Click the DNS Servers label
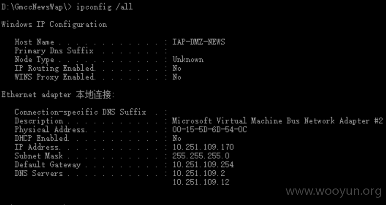The width and height of the screenshot is (386, 205). pyautogui.click(x=39, y=173)
